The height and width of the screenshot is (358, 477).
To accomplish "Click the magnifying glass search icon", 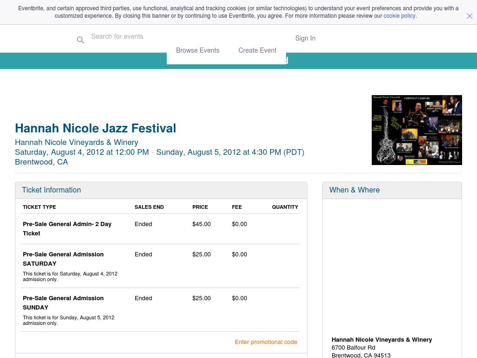I will pyautogui.click(x=81, y=40).
